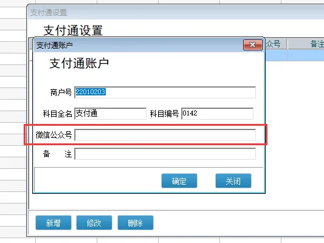324x243 pixels.
Task: Focus the 科目全名 text box
Action: (111, 114)
